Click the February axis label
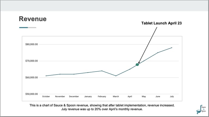The width and height of the screenshot is (209, 117). (102, 96)
